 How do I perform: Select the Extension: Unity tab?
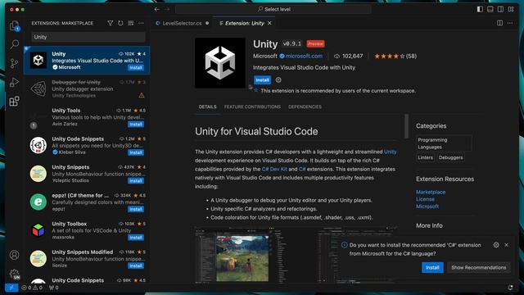tap(244, 23)
